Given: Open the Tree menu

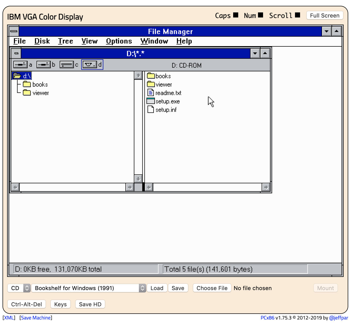Looking at the screenshot, I should pyautogui.click(x=65, y=41).
